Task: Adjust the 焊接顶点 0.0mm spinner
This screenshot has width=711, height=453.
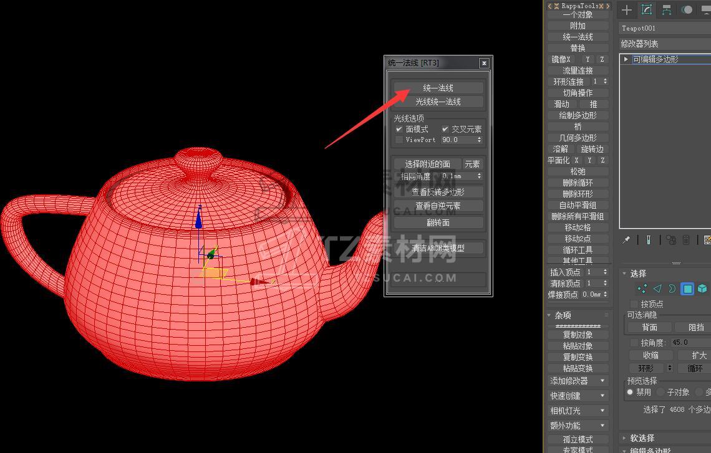Action: point(605,295)
